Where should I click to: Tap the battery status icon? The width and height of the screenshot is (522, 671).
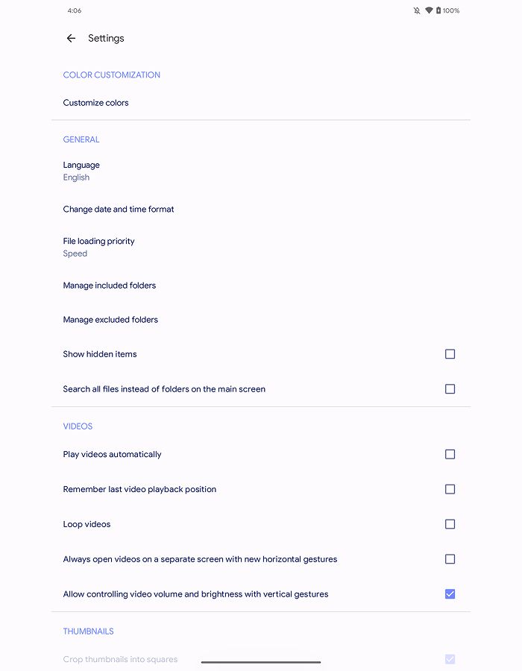438,11
